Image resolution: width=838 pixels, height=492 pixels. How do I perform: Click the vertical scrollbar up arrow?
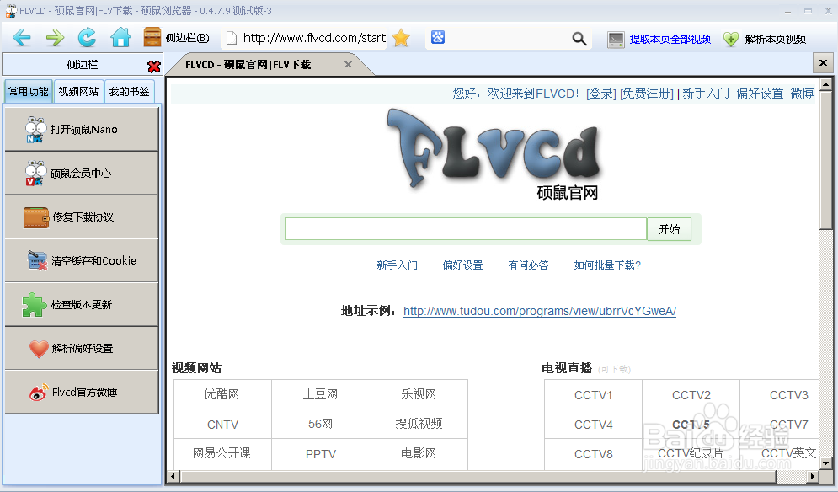[825, 84]
